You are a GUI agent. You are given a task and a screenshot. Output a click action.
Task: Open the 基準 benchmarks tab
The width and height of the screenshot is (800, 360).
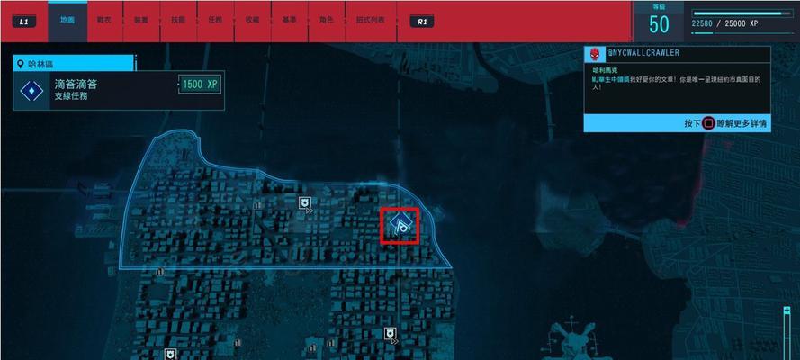coord(289,21)
